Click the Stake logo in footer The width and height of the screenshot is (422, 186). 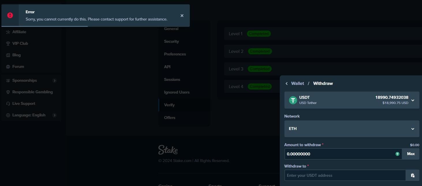pyautogui.click(x=168, y=150)
